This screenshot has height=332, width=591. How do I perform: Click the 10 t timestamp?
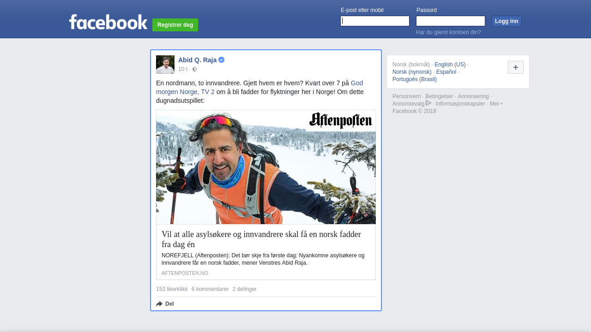tap(183, 69)
